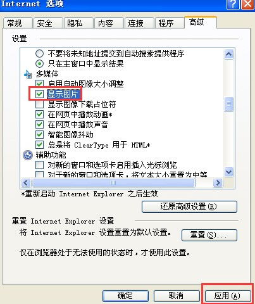Click the 重置 button
The image size is (255, 304).
click(209, 235)
